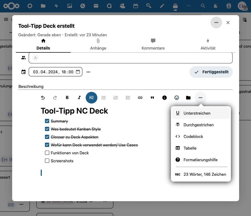Switch to the Anhänge tab
This screenshot has width=251, height=216.
[x=98, y=44]
